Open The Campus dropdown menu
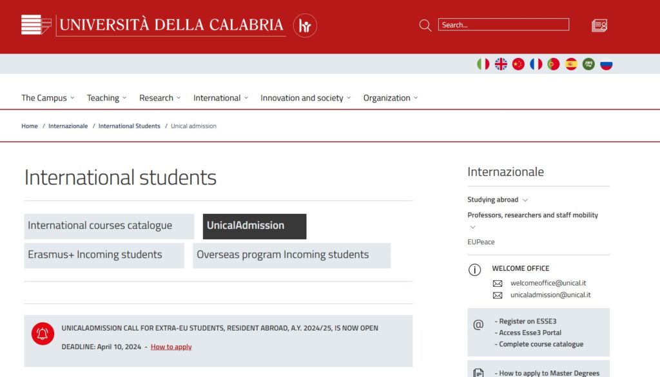Screen dimensions: 660x377 click(48, 98)
